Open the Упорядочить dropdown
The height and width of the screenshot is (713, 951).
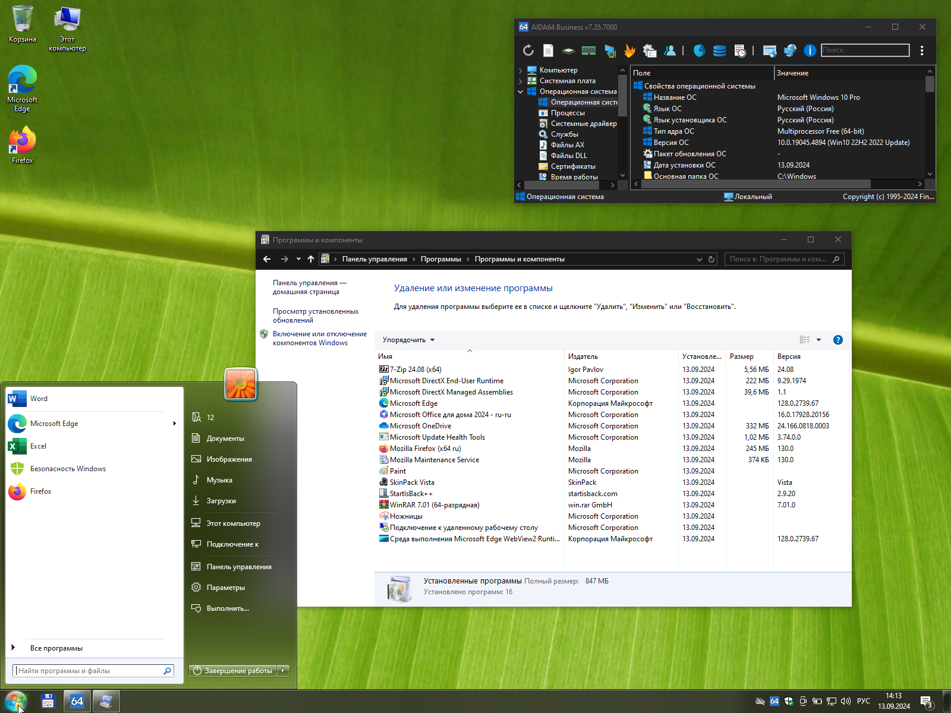click(x=408, y=340)
